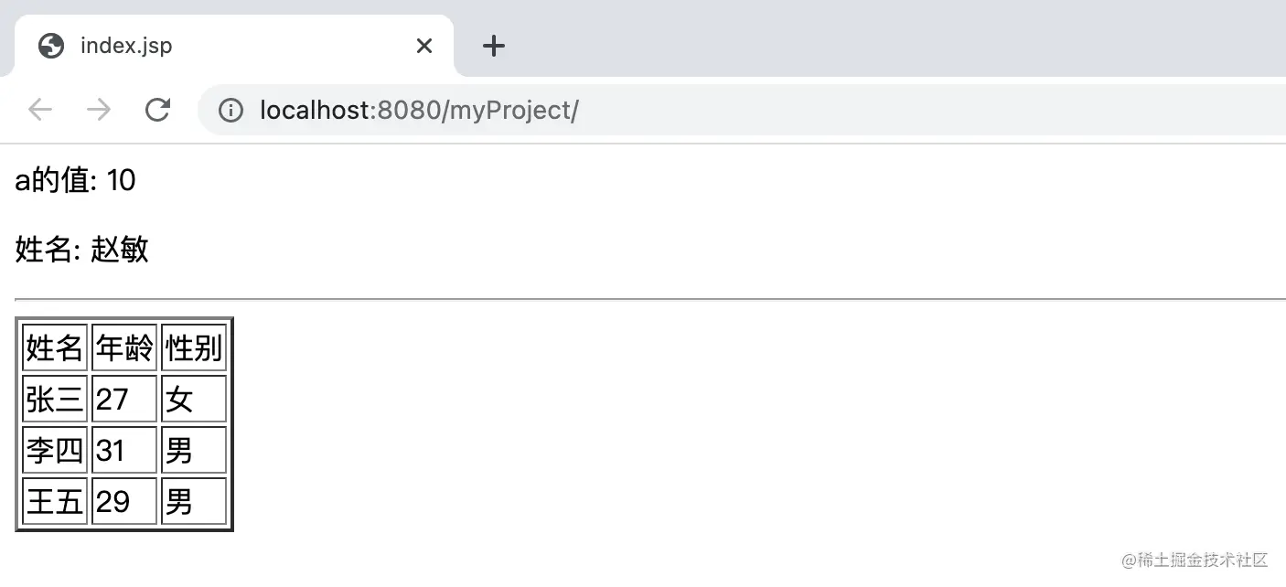Reload the page with the refresh icon
Image resolution: width=1286 pixels, height=587 pixels.
pyautogui.click(x=157, y=111)
